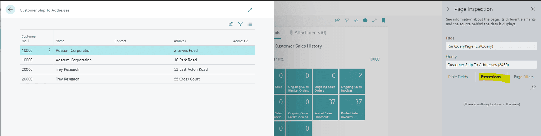Select the 55 Cross Court cell
Screen dimensions: 541x136
pos(187,79)
